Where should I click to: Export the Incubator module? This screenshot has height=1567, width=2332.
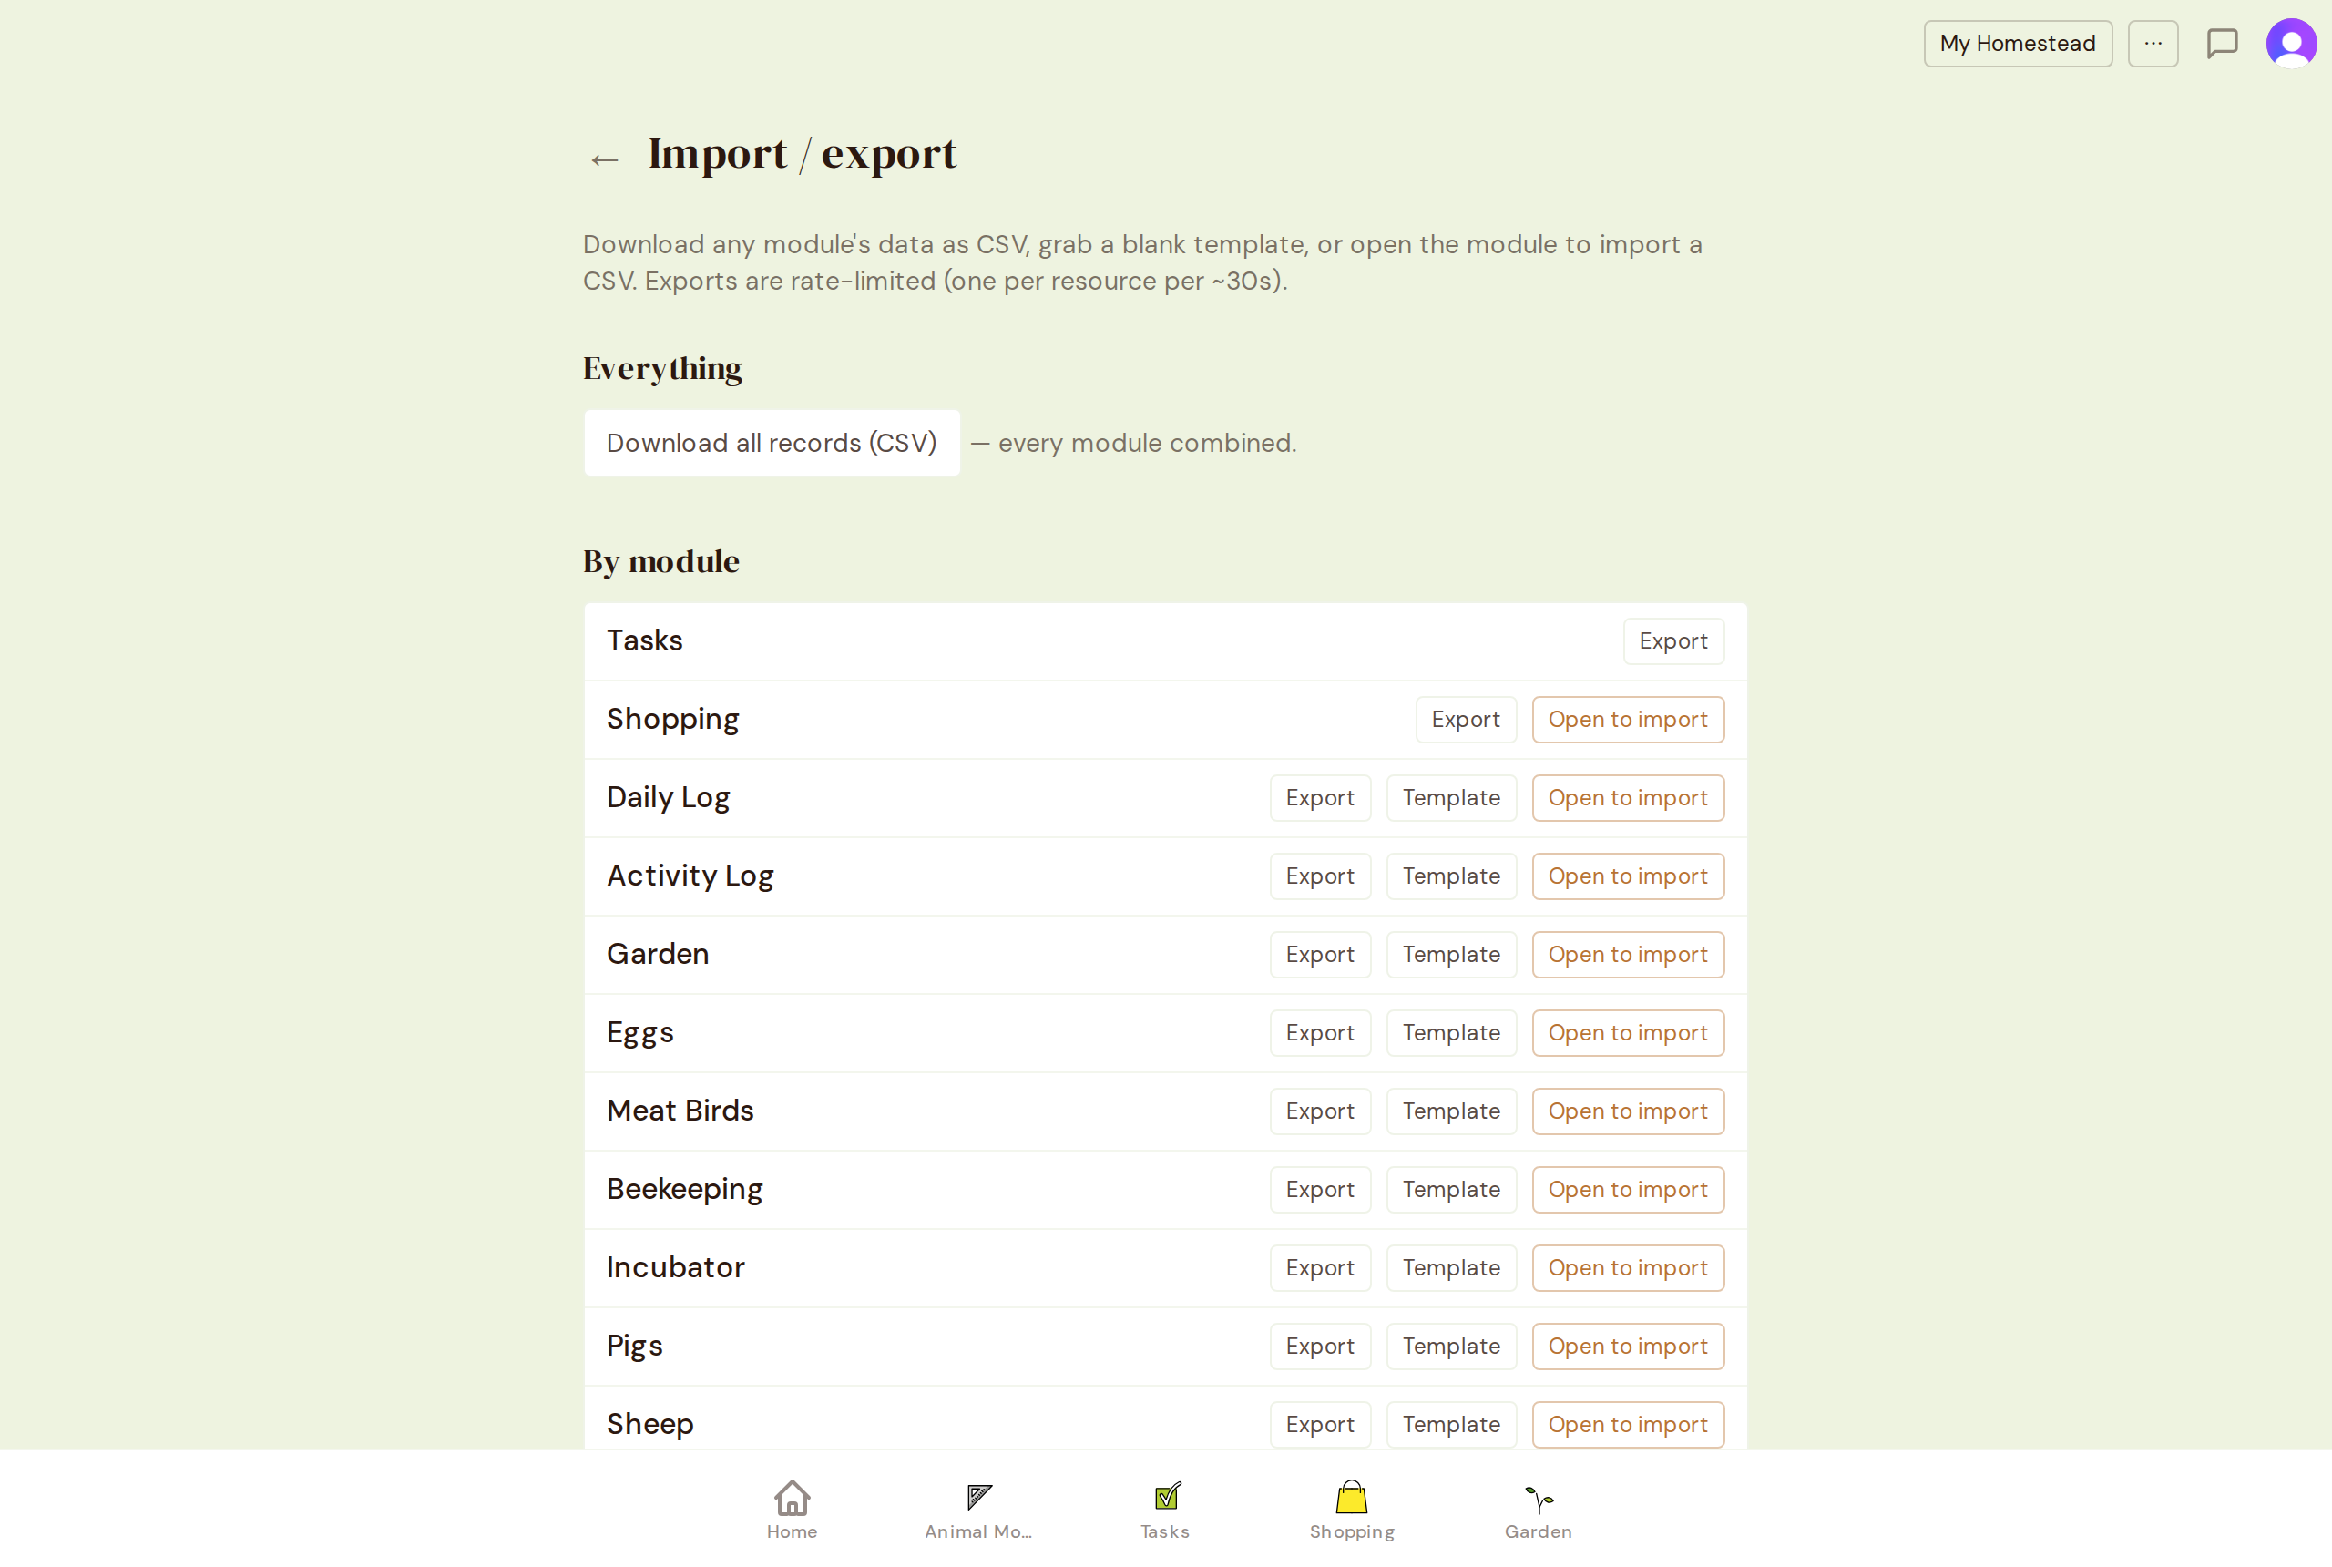(x=1320, y=1268)
